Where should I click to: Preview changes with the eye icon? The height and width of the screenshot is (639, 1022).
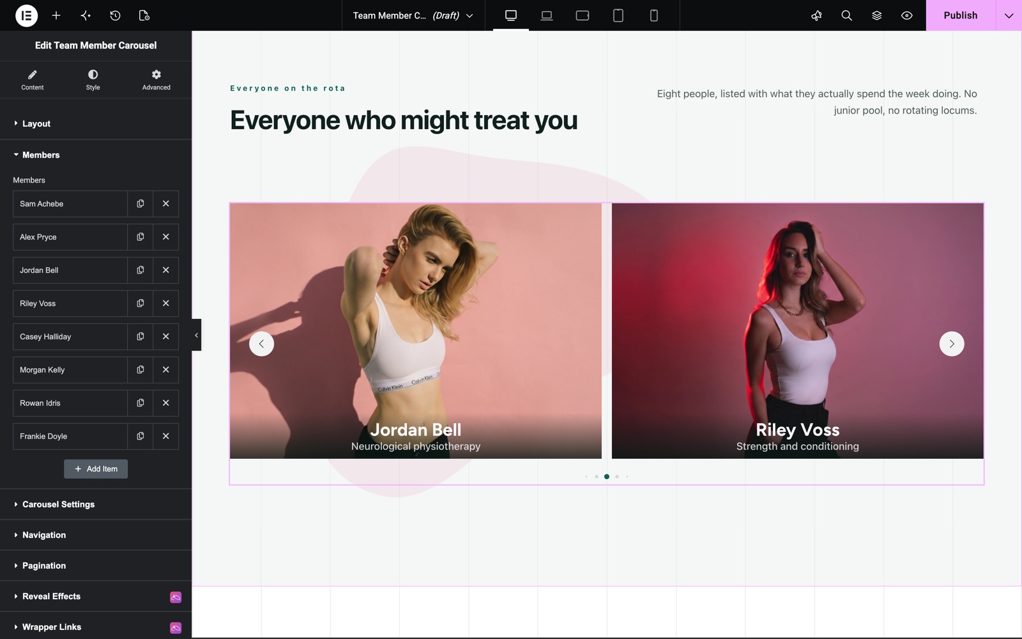pyautogui.click(x=907, y=15)
